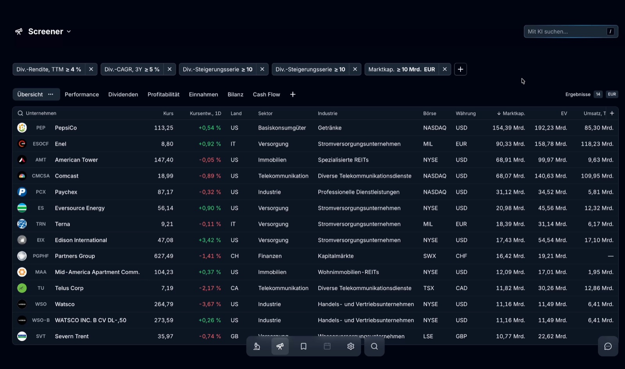The image size is (625, 369).
Task: Remove the Marktkap. filter
Action: [x=445, y=69]
